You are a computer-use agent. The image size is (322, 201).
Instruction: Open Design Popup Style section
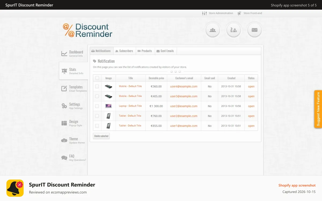tap(73, 123)
